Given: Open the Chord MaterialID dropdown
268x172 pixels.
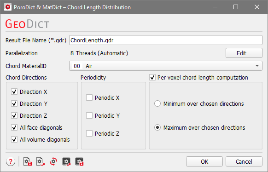Looking at the screenshot, I should pos(166,66).
